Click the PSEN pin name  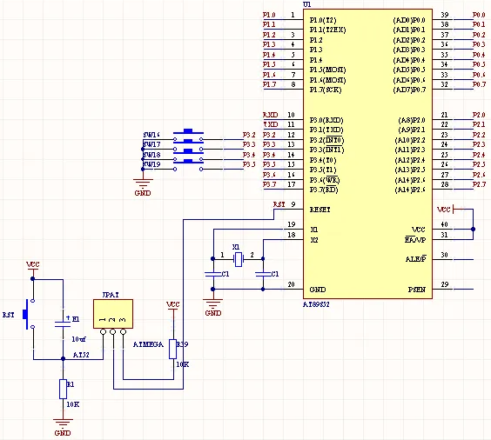416,290
